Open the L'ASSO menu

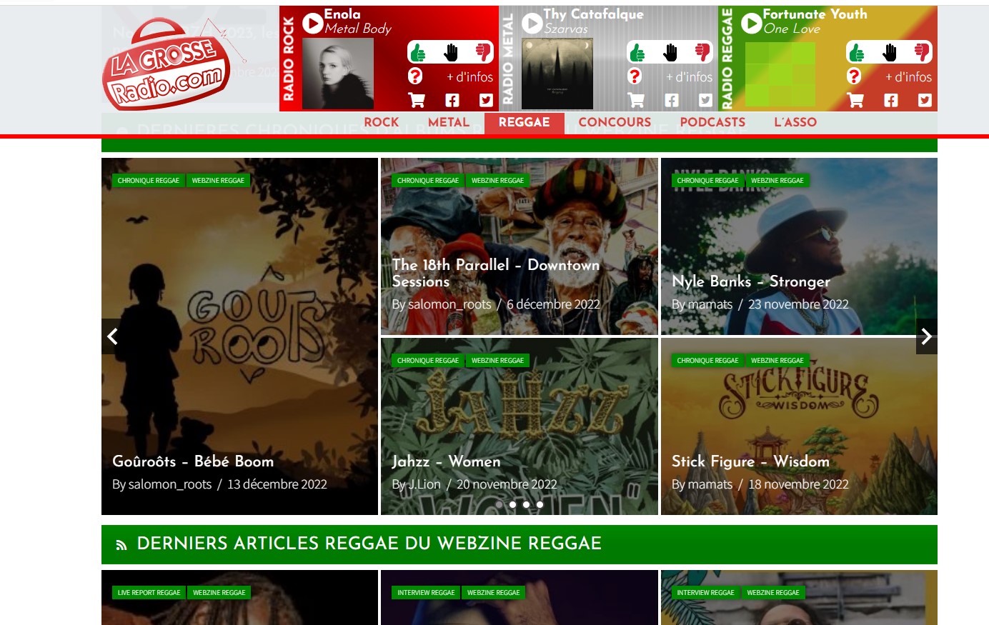click(795, 122)
